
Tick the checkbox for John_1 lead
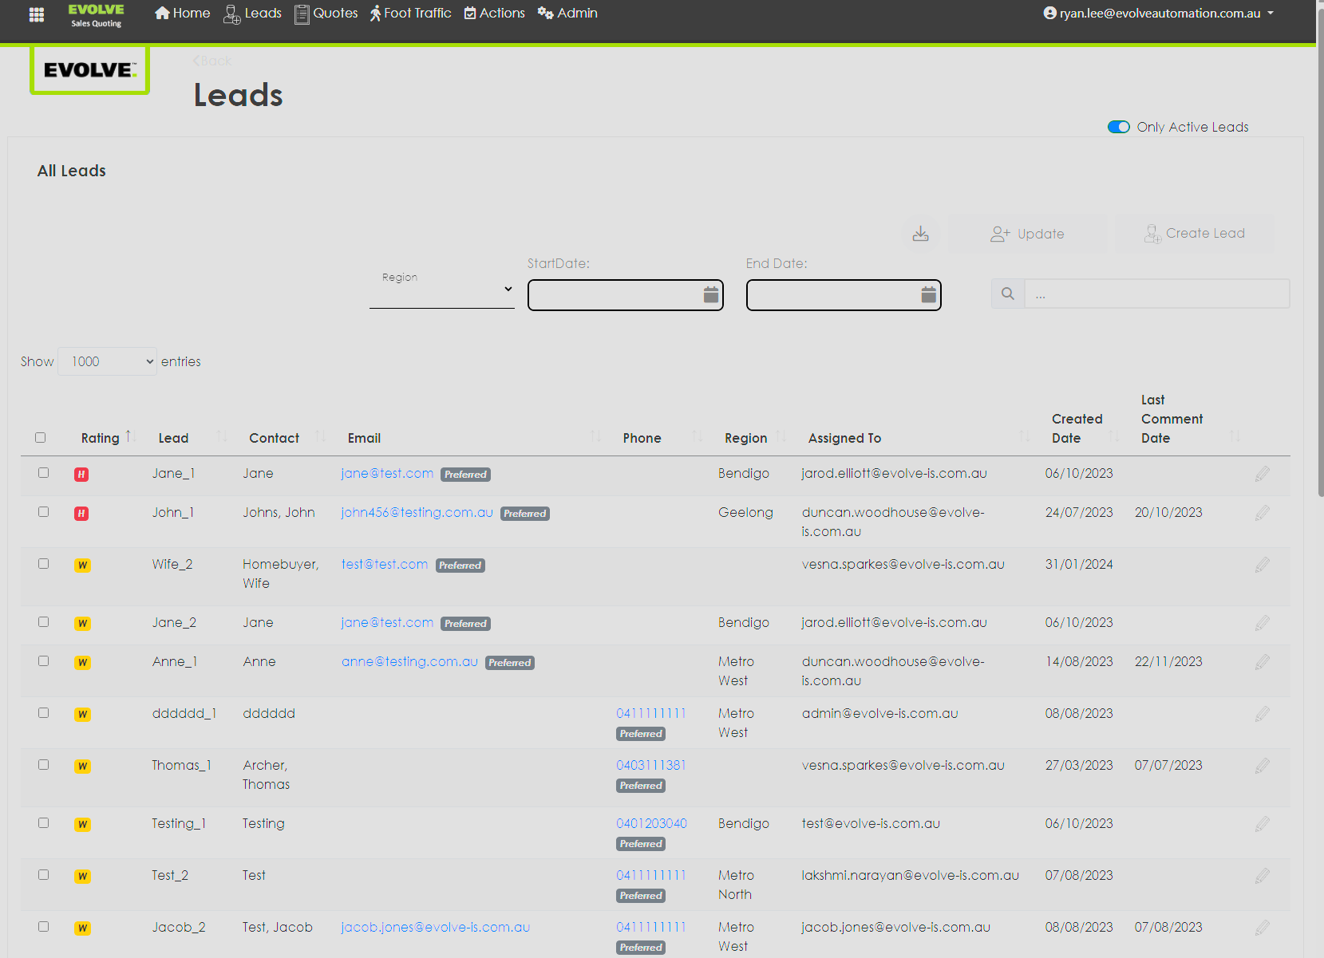[44, 512]
